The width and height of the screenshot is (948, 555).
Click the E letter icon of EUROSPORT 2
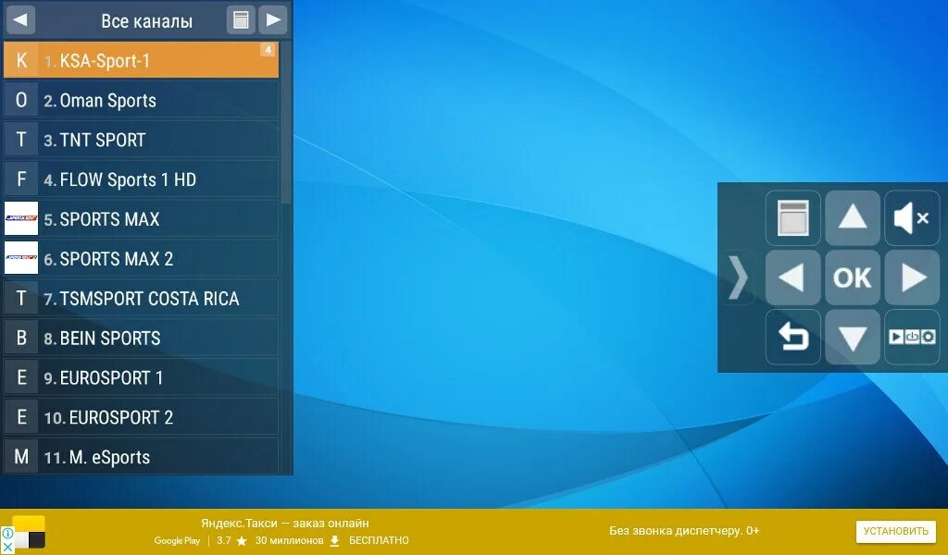pyautogui.click(x=21, y=417)
